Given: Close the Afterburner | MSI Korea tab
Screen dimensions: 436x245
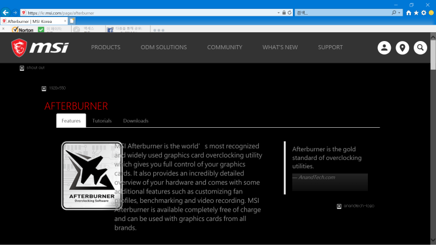Looking at the screenshot, I should click(x=65, y=21).
